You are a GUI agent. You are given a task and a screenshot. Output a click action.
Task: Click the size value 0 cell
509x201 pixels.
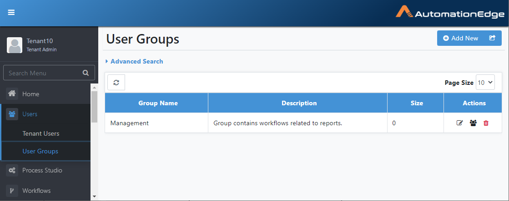pos(415,123)
